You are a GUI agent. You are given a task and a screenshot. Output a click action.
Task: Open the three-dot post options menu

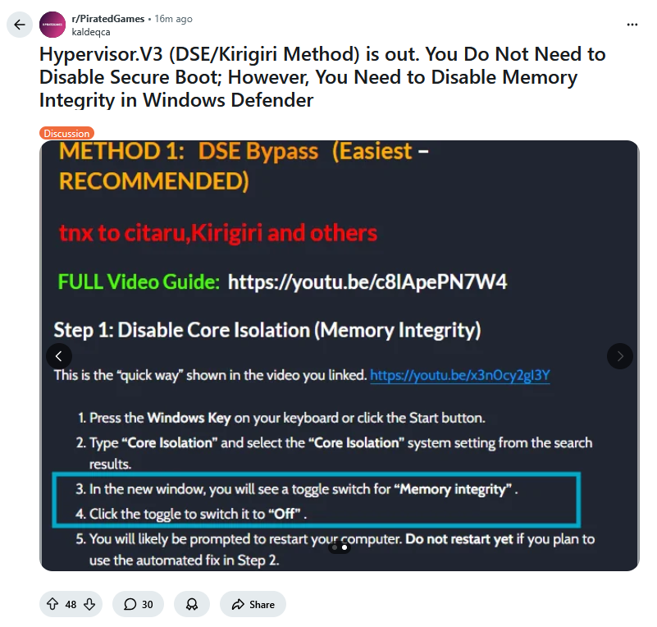click(x=632, y=25)
